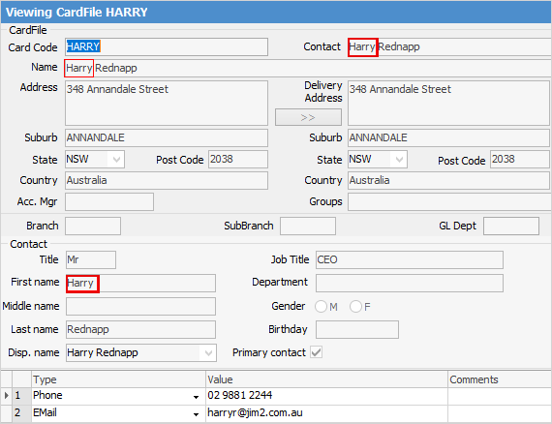Click the GL Dept field
This screenshot has height=424, width=552.
(x=511, y=226)
